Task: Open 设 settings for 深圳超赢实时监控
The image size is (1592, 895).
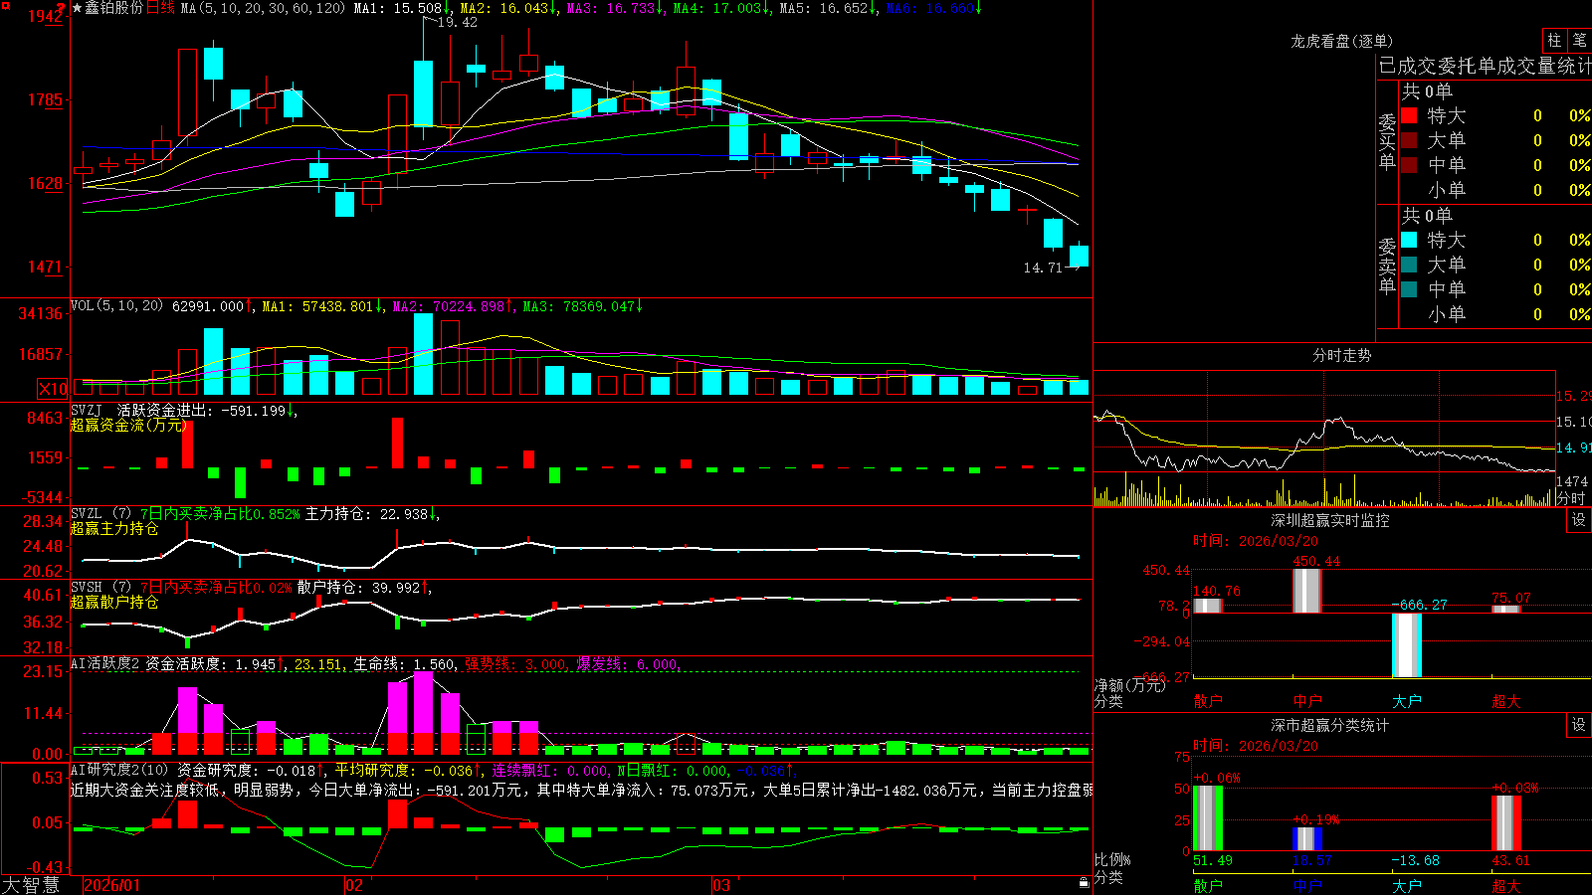Action: pyautogui.click(x=1579, y=520)
